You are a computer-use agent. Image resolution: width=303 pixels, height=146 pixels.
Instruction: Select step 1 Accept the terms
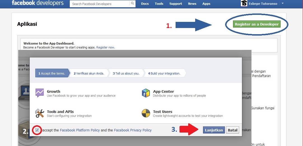[52, 73]
